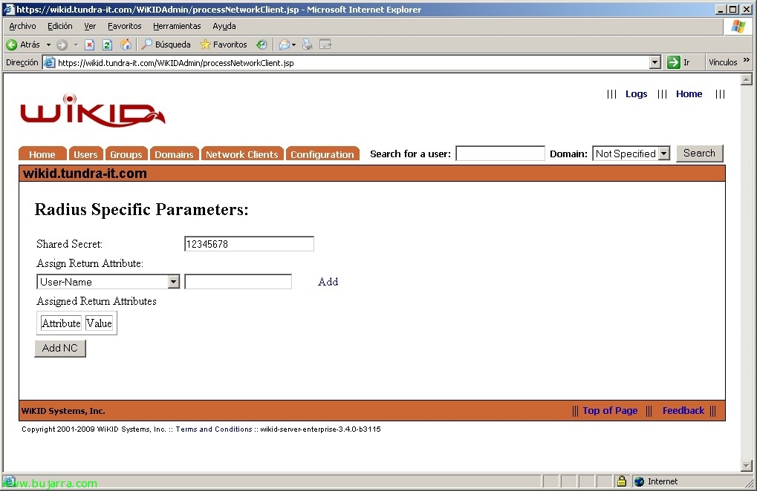Click the Add return attribute link
The height and width of the screenshot is (491, 757).
328,282
